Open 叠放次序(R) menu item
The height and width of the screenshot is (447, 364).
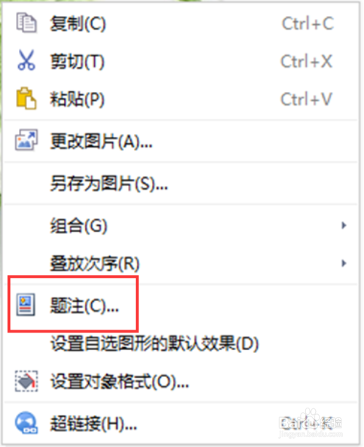[x=181, y=263]
